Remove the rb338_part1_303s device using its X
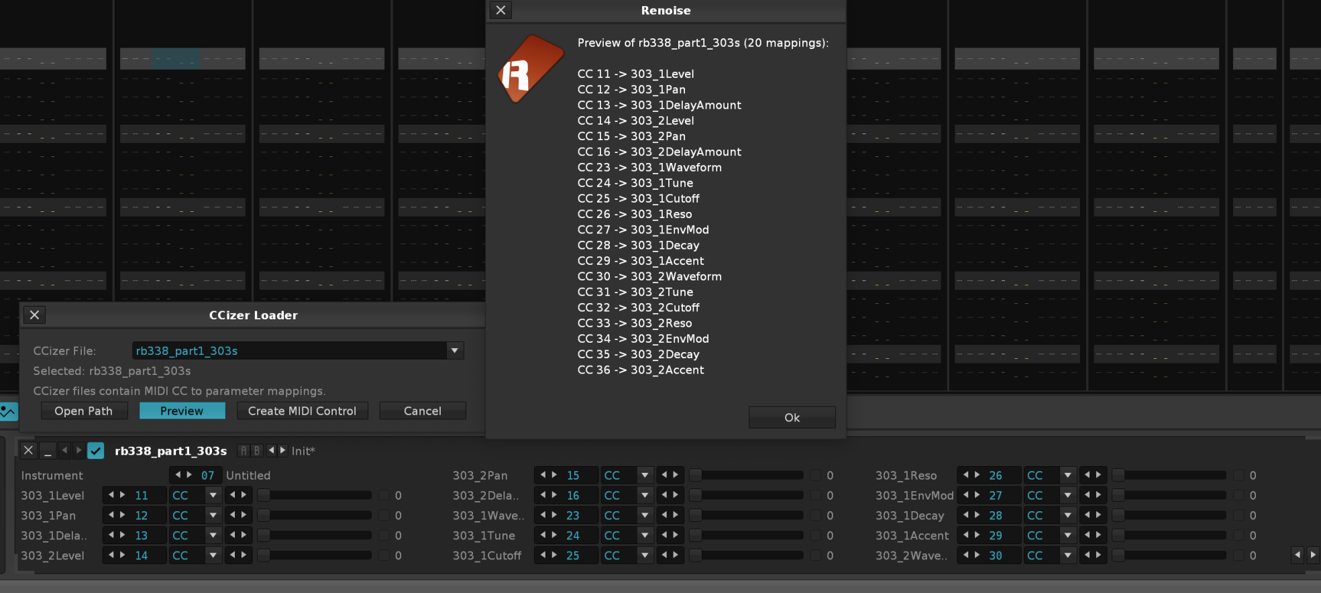This screenshot has height=593, width=1321. click(28, 451)
